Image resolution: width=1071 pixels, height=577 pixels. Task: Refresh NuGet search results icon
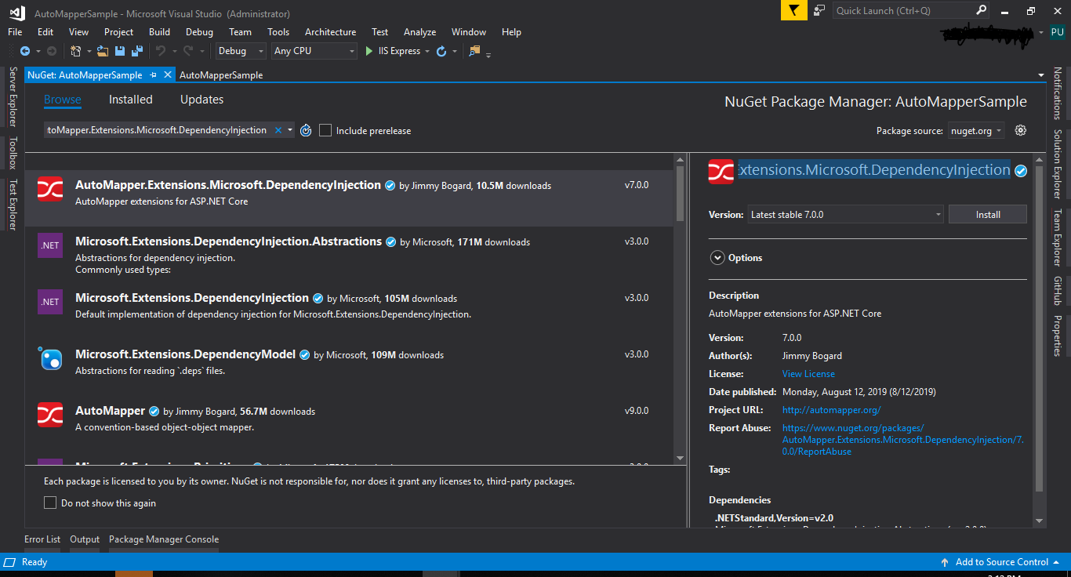pos(307,130)
